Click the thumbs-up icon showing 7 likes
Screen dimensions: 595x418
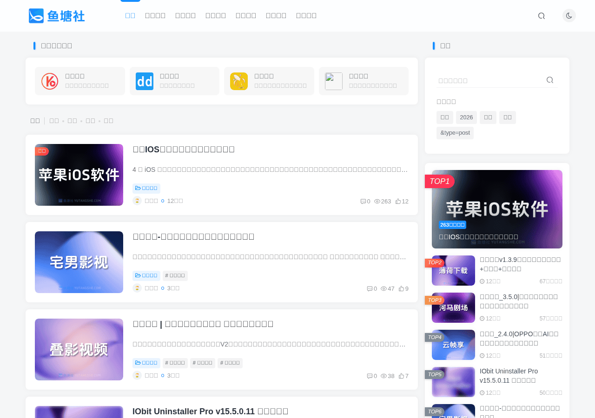[401, 376]
